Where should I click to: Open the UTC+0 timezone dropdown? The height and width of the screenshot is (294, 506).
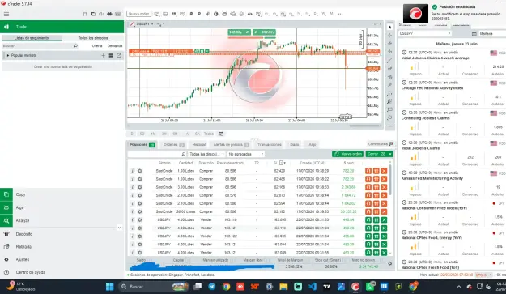click(483, 275)
